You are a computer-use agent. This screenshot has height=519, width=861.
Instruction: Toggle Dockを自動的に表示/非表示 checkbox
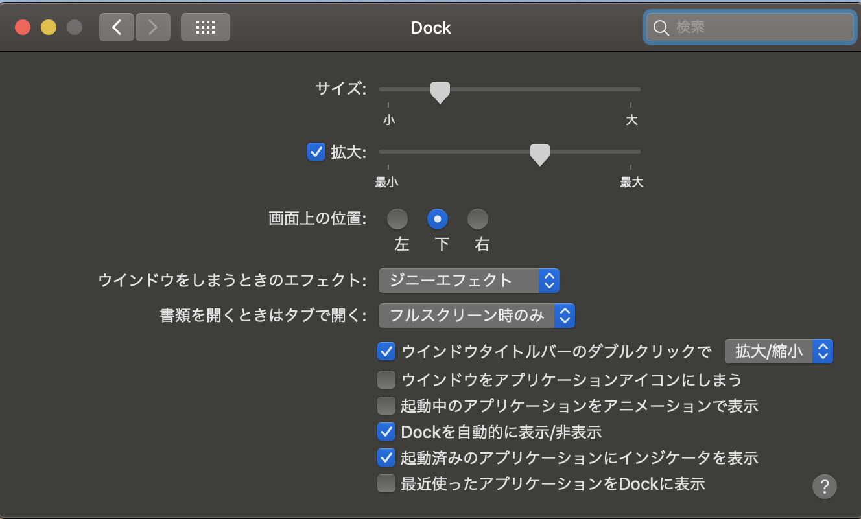(386, 431)
